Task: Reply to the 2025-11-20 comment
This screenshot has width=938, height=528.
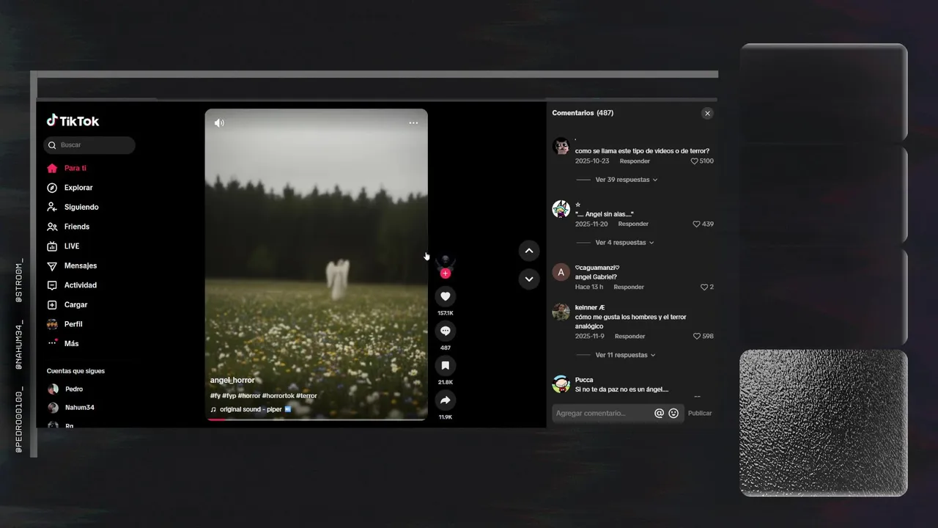Action: (633, 224)
